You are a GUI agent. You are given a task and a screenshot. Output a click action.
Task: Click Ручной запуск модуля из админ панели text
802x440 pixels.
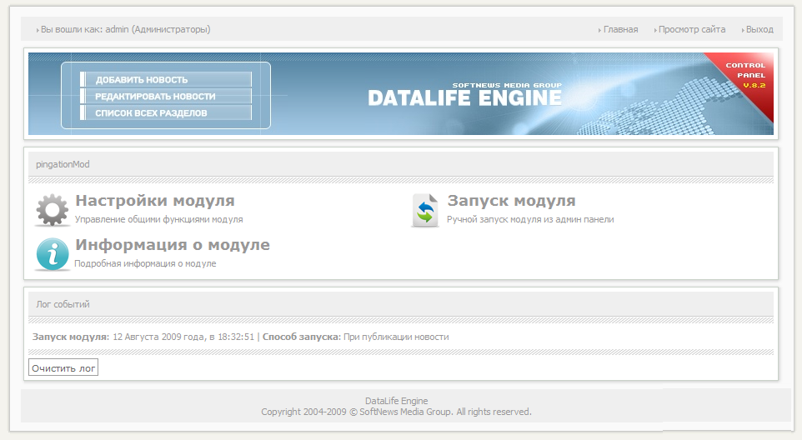coord(530,219)
